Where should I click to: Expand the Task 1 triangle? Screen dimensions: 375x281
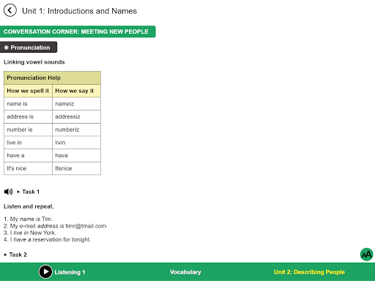[18, 192]
